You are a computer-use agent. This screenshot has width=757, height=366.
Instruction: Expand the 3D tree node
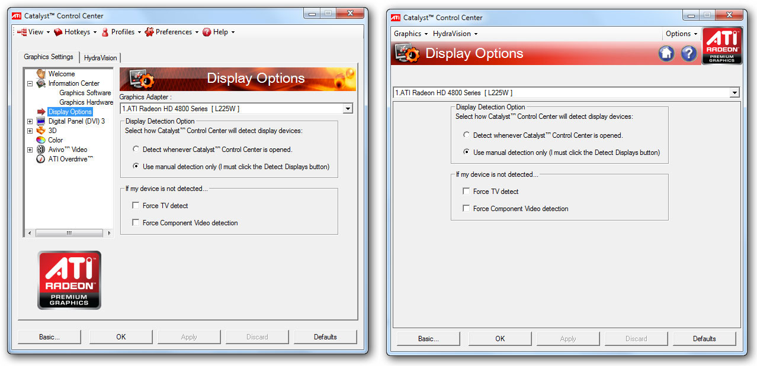click(30, 131)
